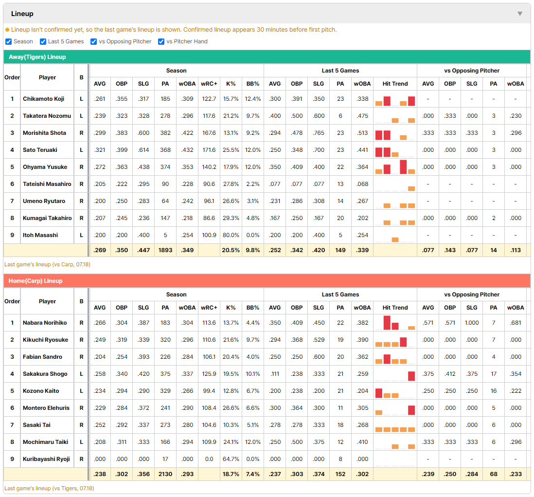Uncheck the vs Pitcher Hand checkbox

click(161, 41)
